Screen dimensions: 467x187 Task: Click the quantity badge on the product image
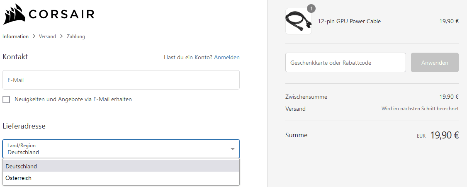(x=311, y=8)
